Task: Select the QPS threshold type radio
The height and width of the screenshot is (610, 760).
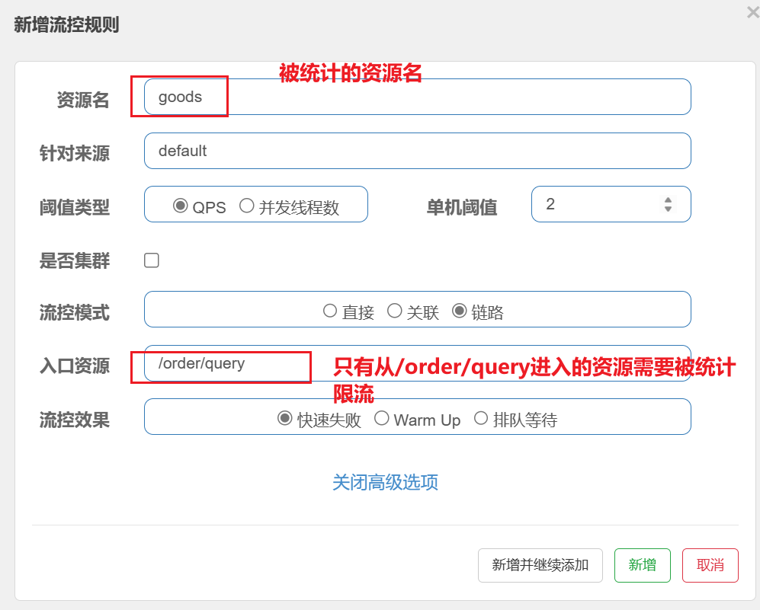Action: tap(181, 206)
